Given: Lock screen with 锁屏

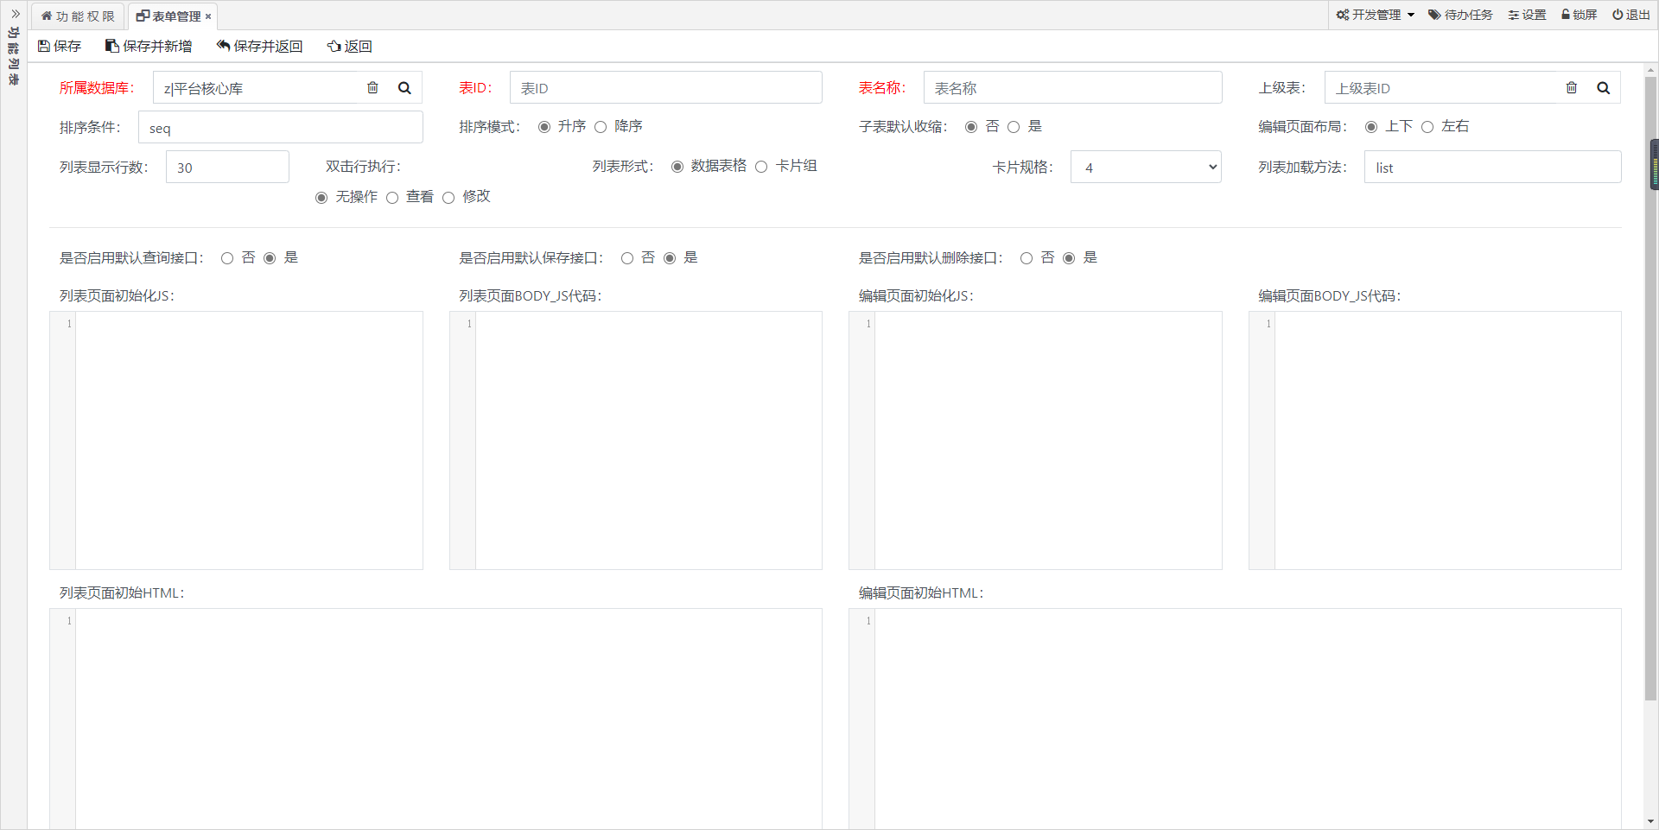Looking at the screenshot, I should click(x=1579, y=15).
